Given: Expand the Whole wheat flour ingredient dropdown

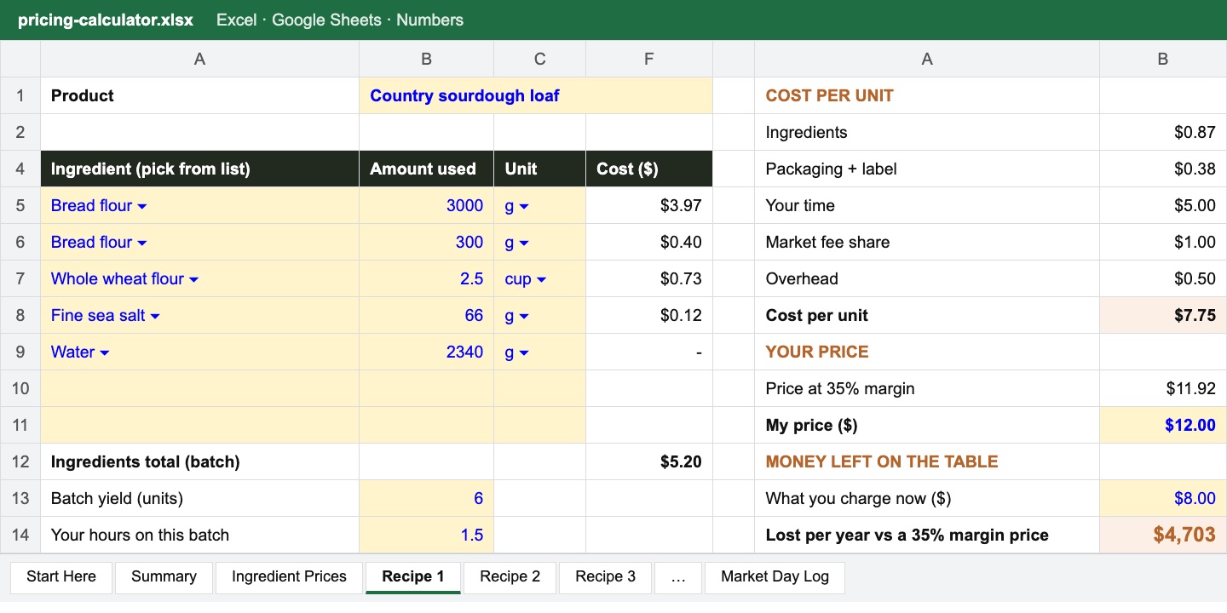Looking at the screenshot, I should 193,279.
